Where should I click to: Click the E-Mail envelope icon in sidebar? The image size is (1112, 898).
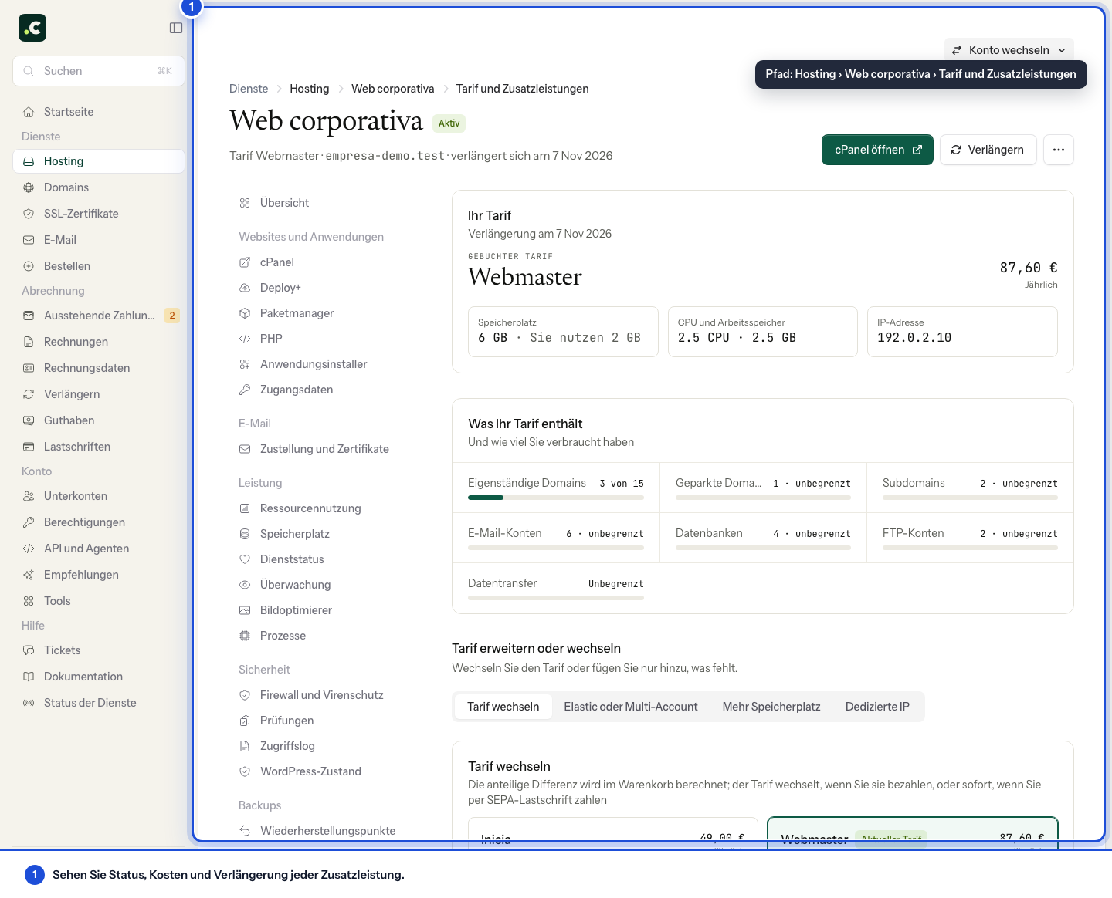tap(29, 240)
